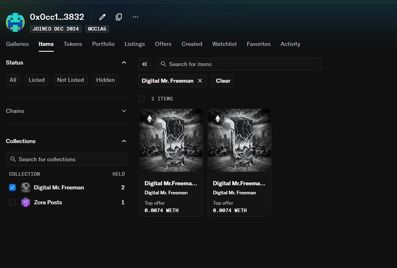The width and height of the screenshot is (397, 268).
Task: Open the Activity tab
Action: point(290,44)
